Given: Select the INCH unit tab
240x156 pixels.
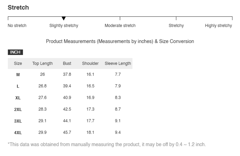Looking at the screenshot, I should tap(15, 52).
